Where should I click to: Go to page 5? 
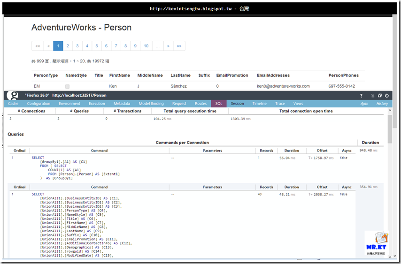97,46
